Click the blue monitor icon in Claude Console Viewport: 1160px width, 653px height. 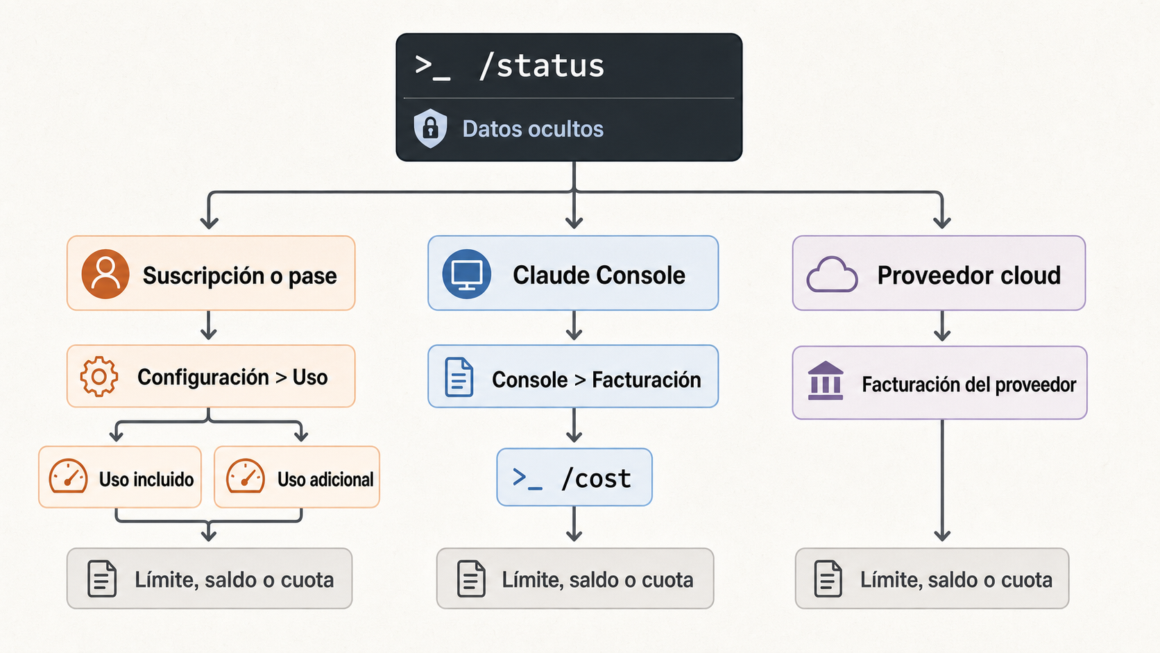coord(467,274)
